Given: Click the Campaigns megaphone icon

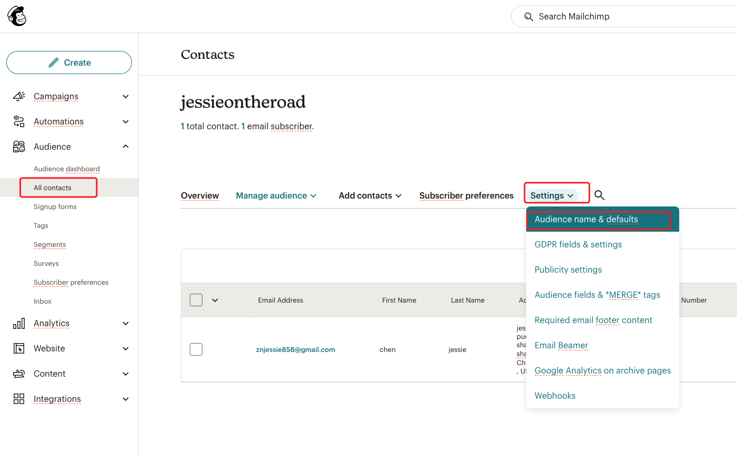Looking at the screenshot, I should pos(19,96).
